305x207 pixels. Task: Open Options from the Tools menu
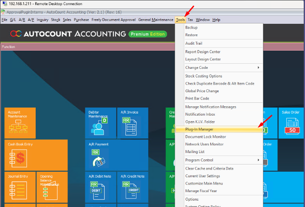tap(219, 199)
